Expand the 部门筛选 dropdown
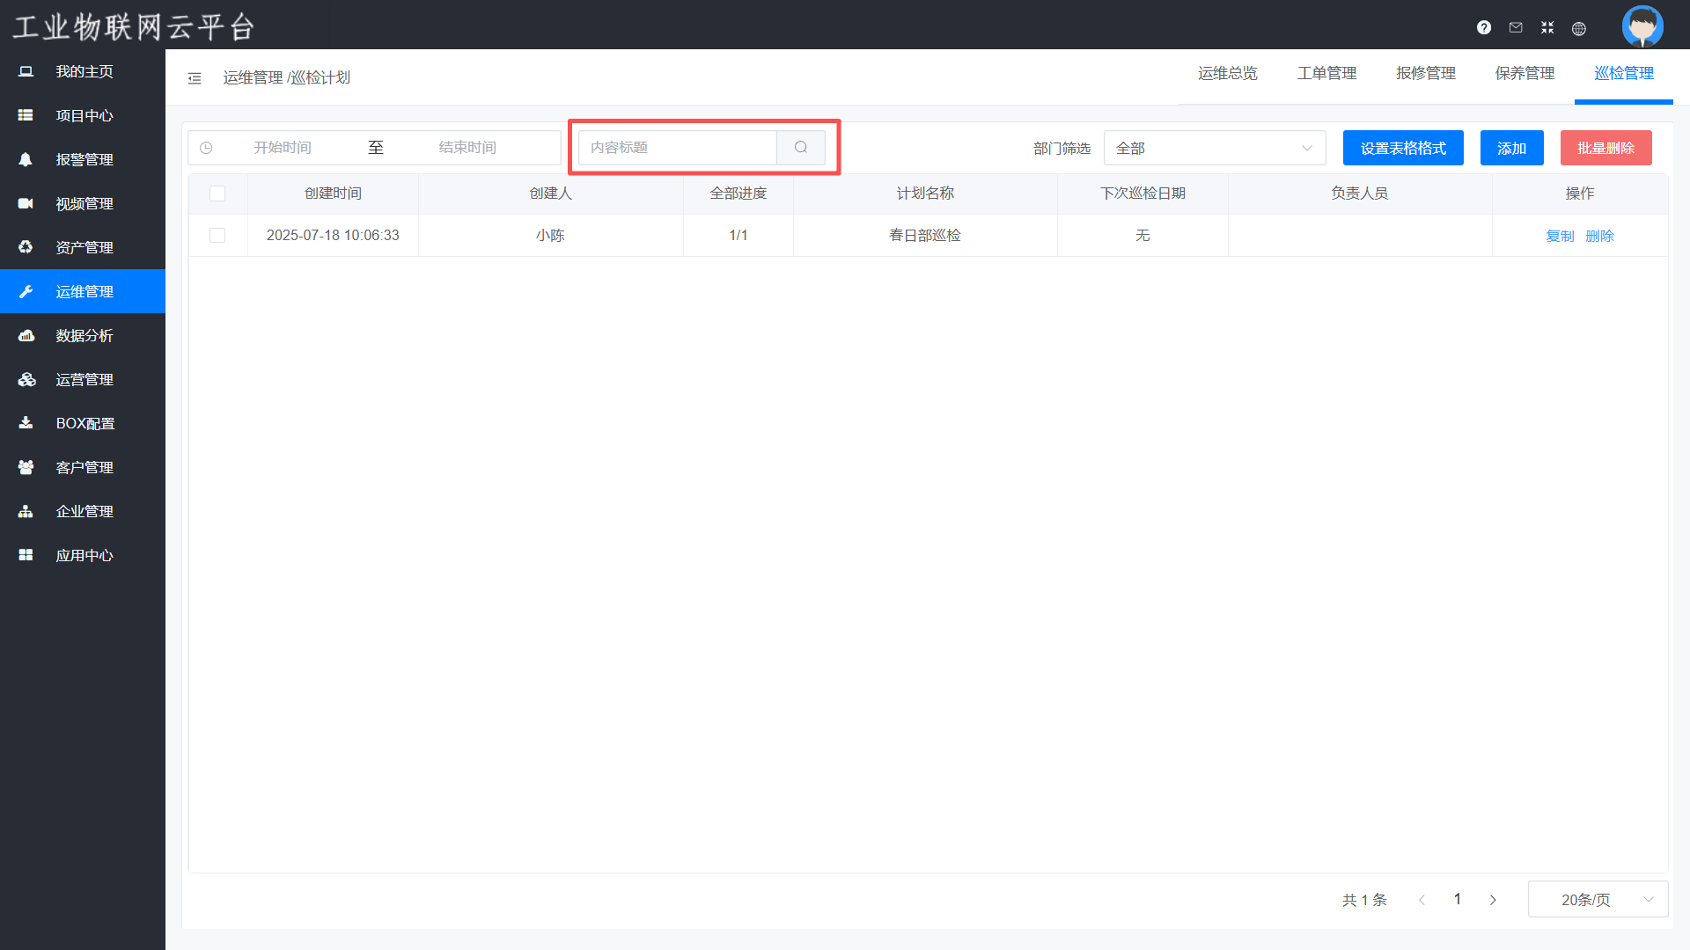Image resolution: width=1690 pixels, height=950 pixels. click(x=1214, y=148)
